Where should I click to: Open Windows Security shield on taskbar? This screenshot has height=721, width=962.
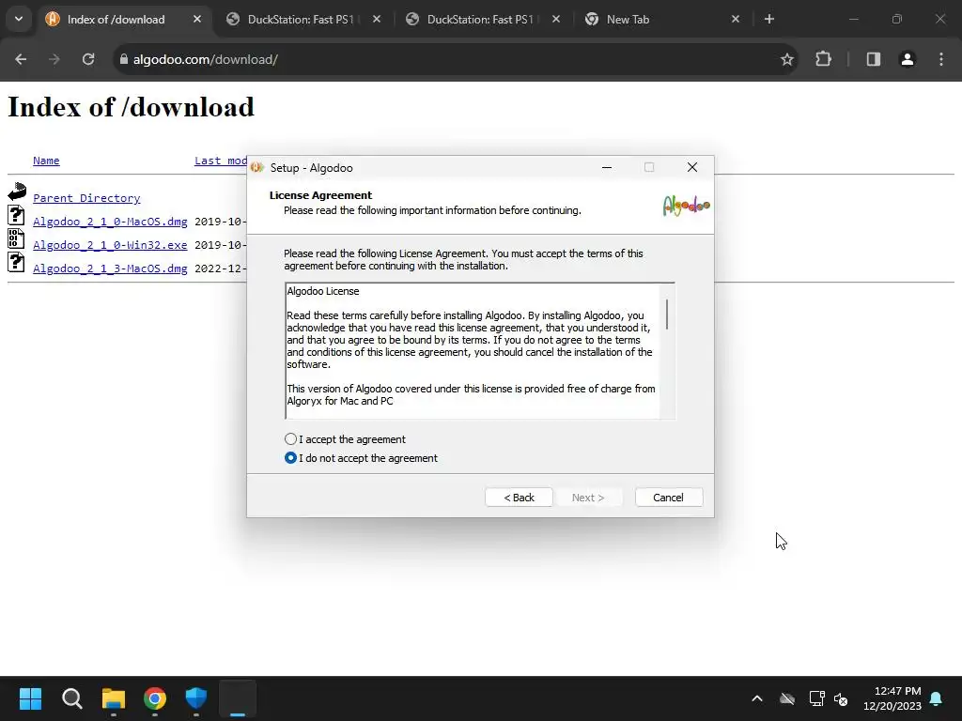click(196, 698)
